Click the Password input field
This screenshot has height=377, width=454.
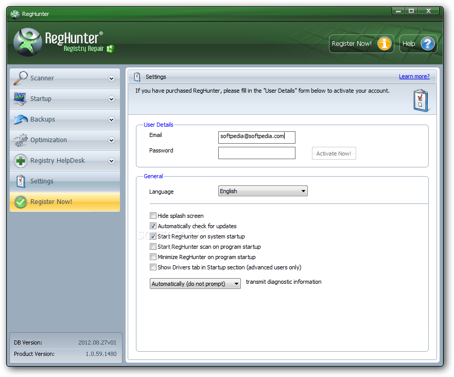pos(256,153)
